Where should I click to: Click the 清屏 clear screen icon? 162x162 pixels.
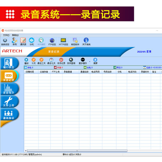(95, 61)
